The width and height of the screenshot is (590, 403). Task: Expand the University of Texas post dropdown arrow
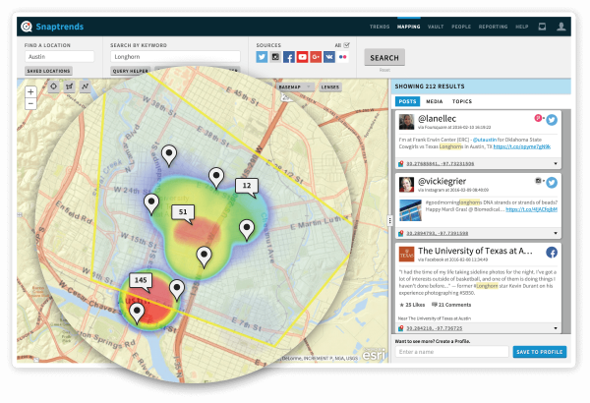(x=556, y=328)
